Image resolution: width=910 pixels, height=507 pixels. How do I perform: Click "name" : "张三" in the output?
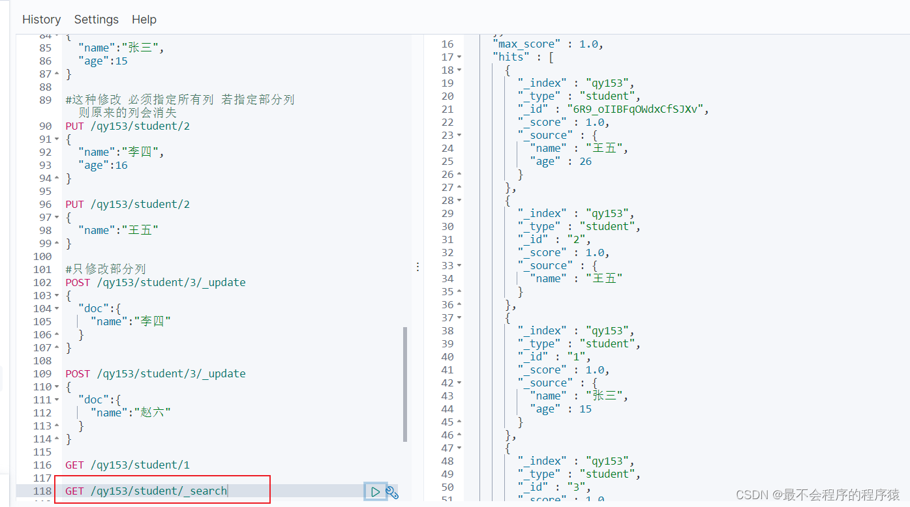tap(579, 396)
